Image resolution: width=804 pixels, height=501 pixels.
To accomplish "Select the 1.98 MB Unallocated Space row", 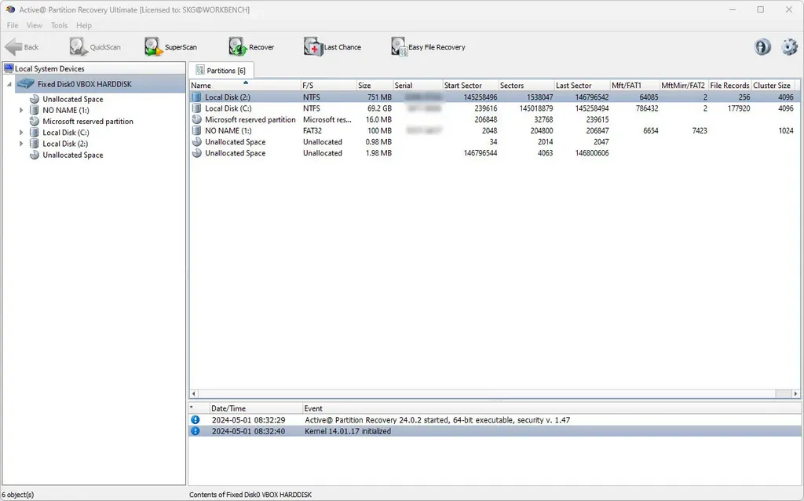I will pos(495,153).
